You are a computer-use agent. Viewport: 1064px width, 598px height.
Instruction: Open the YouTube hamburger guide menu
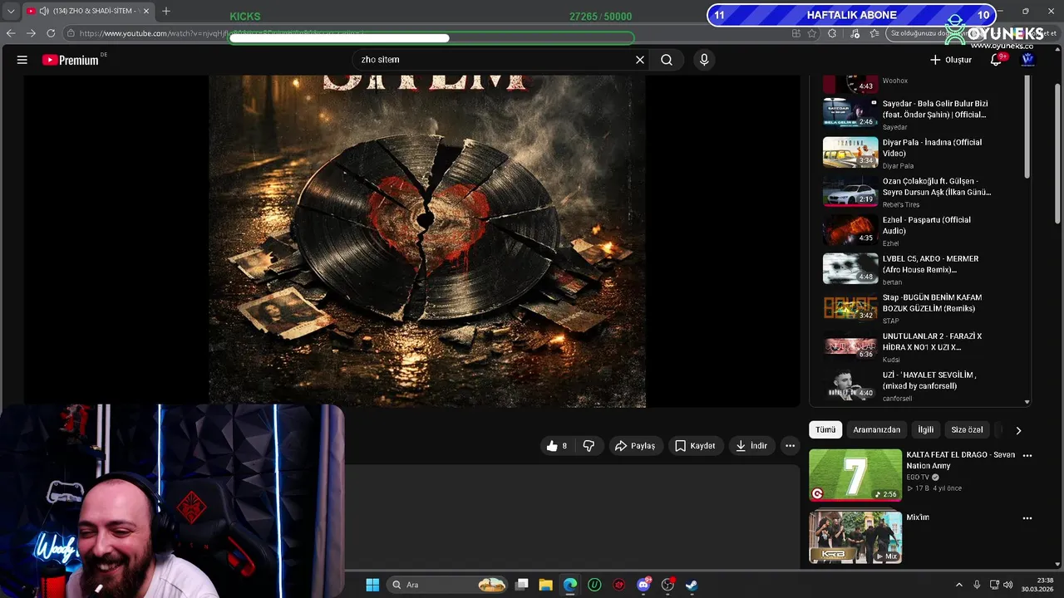tap(22, 60)
